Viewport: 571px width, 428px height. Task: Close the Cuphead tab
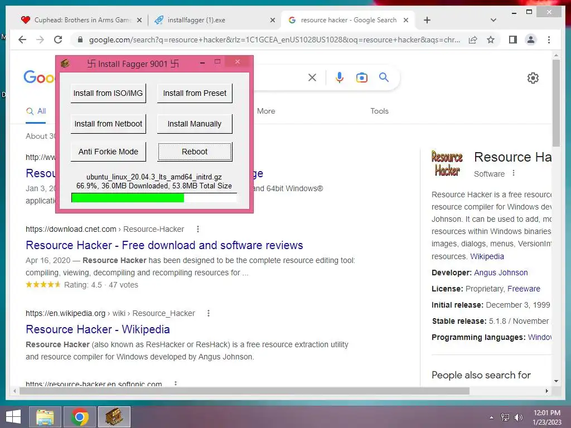(139, 21)
